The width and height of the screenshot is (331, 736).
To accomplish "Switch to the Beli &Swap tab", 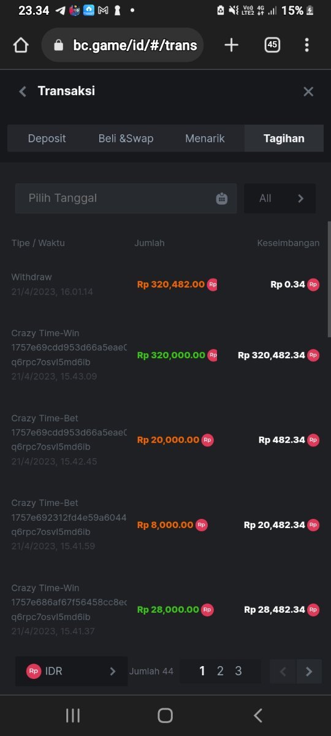I will tap(126, 139).
